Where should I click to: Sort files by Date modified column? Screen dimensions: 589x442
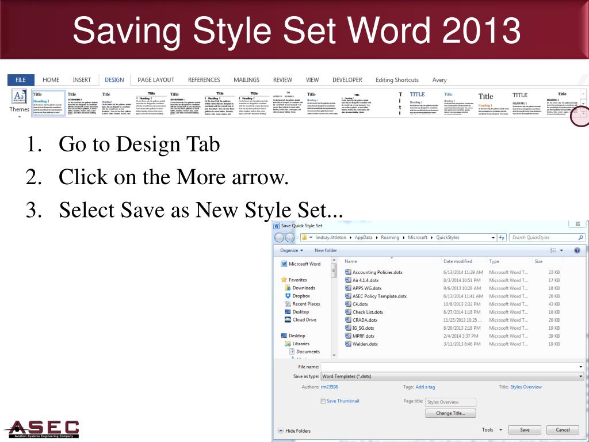pos(457,261)
